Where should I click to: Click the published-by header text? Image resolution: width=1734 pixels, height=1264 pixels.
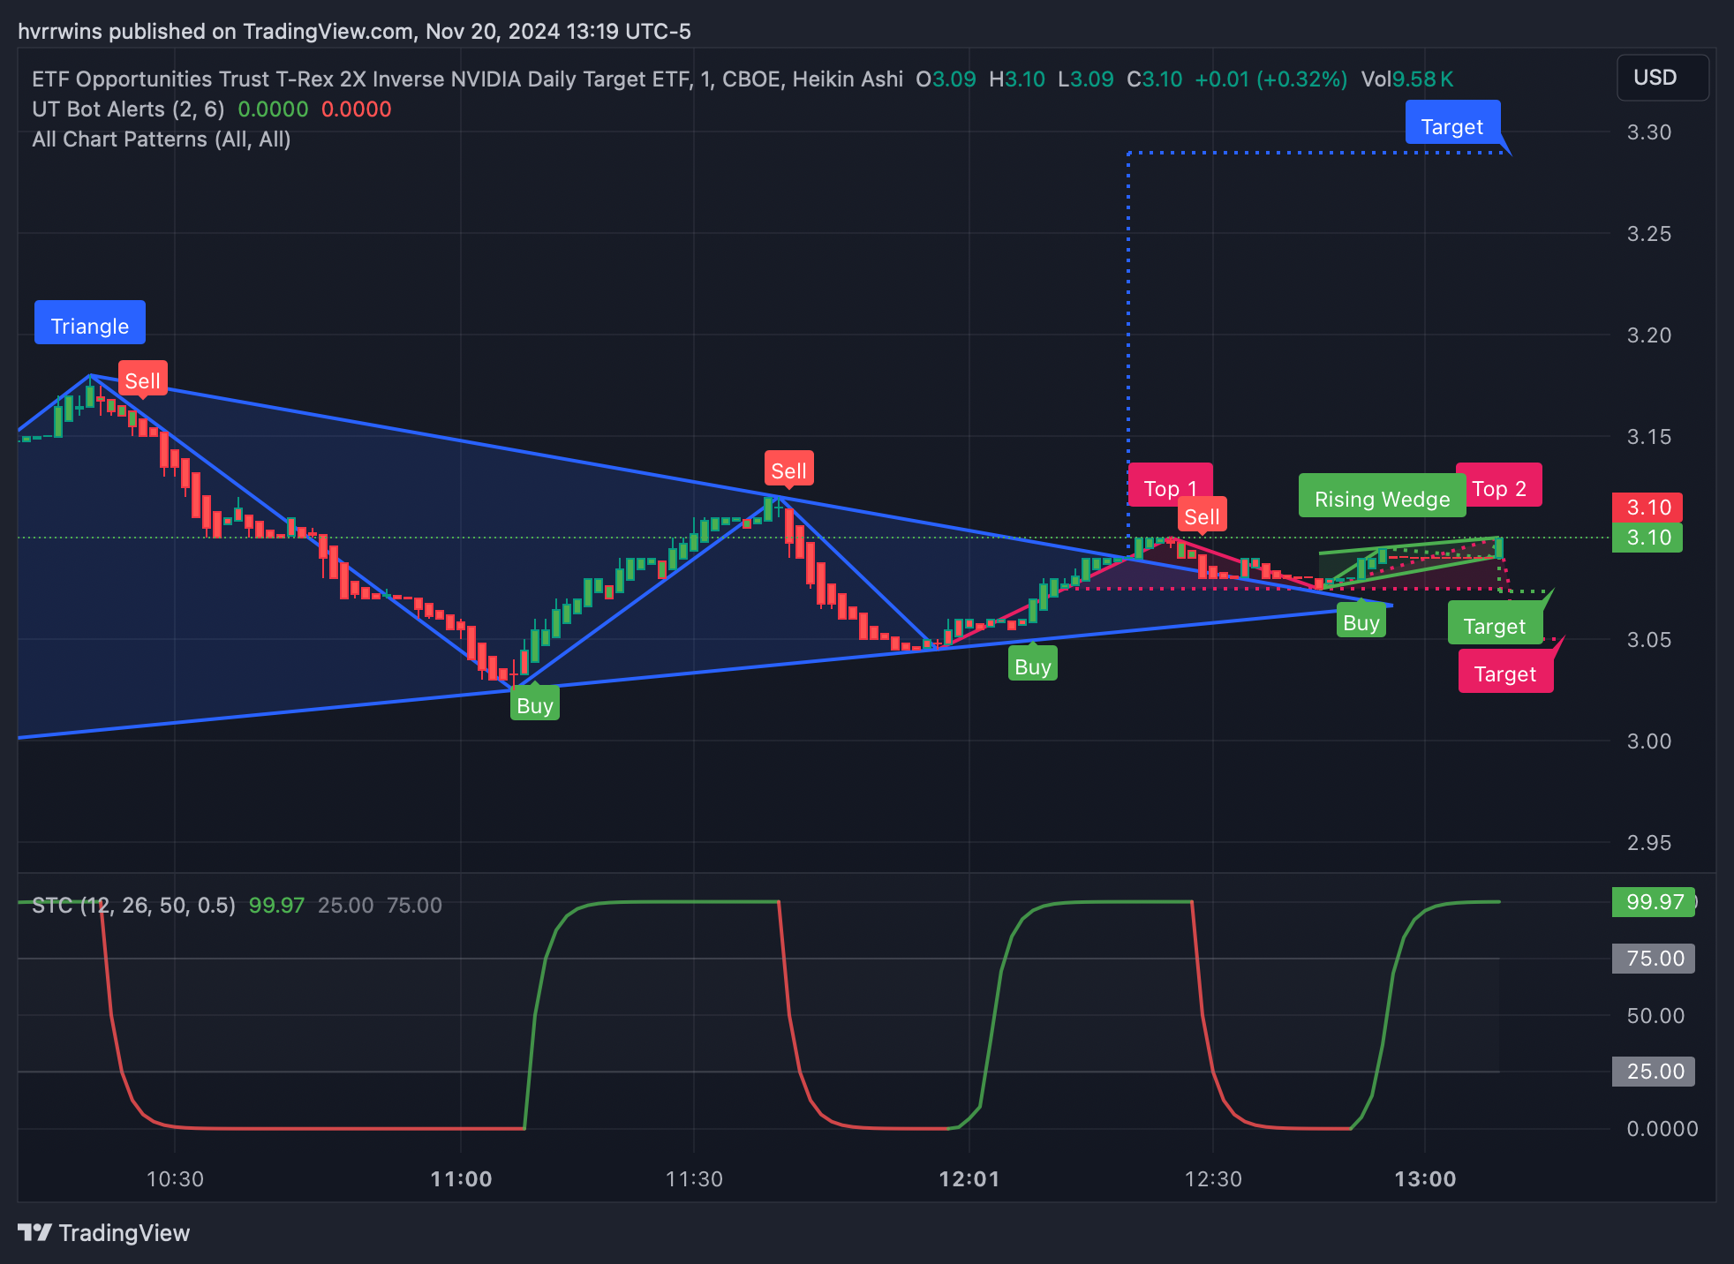click(x=354, y=32)
